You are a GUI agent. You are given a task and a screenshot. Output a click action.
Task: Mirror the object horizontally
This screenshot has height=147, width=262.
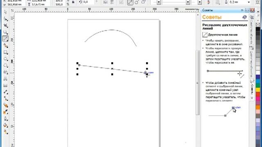click(105, 2)
